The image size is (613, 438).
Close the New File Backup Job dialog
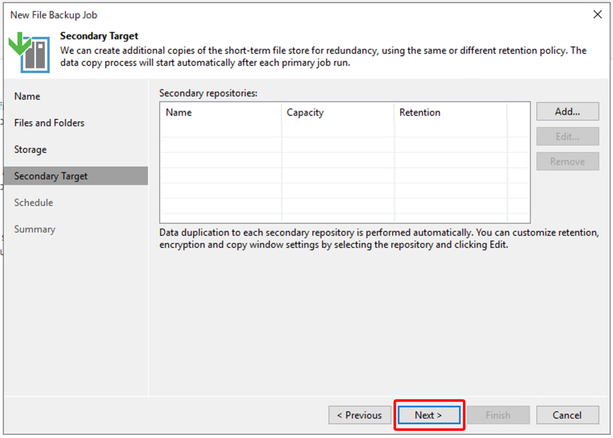point(597,14)
